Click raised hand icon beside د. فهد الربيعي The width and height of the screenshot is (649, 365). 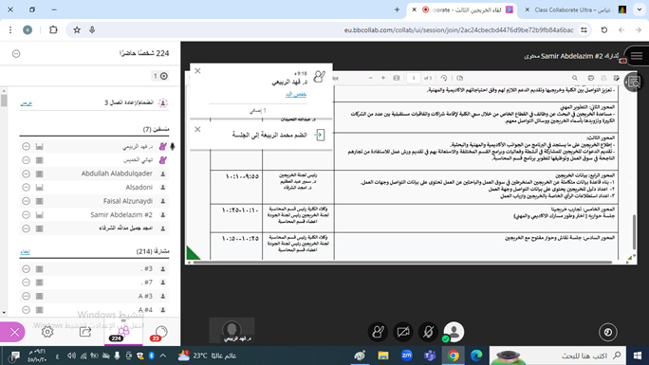(162, 146)
